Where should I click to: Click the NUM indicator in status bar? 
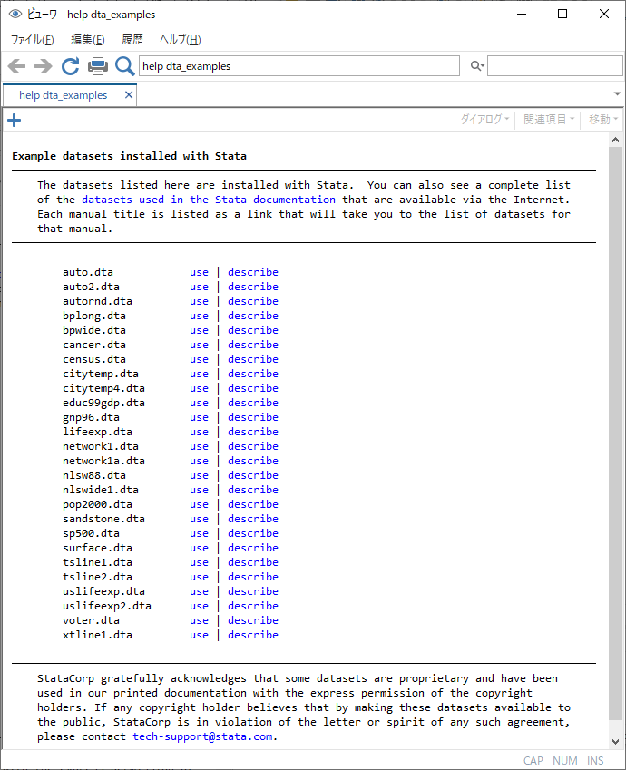point(565,760)
